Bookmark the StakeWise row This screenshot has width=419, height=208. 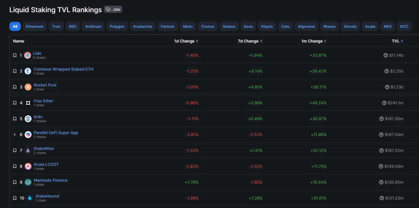pyautogui.click(x=15, y=151)
